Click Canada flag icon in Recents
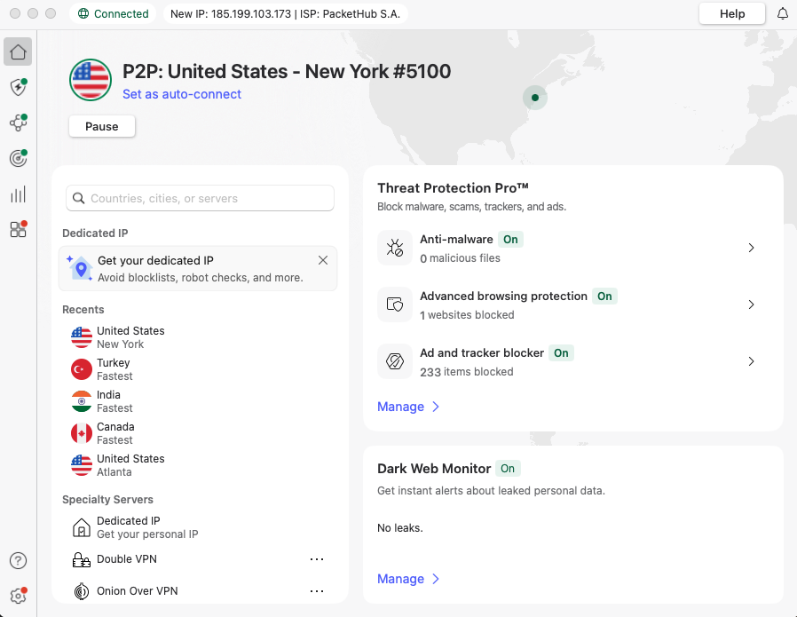The width and height of the screenshot is (797, 617). pyautogui.click(x=82, y=433)
